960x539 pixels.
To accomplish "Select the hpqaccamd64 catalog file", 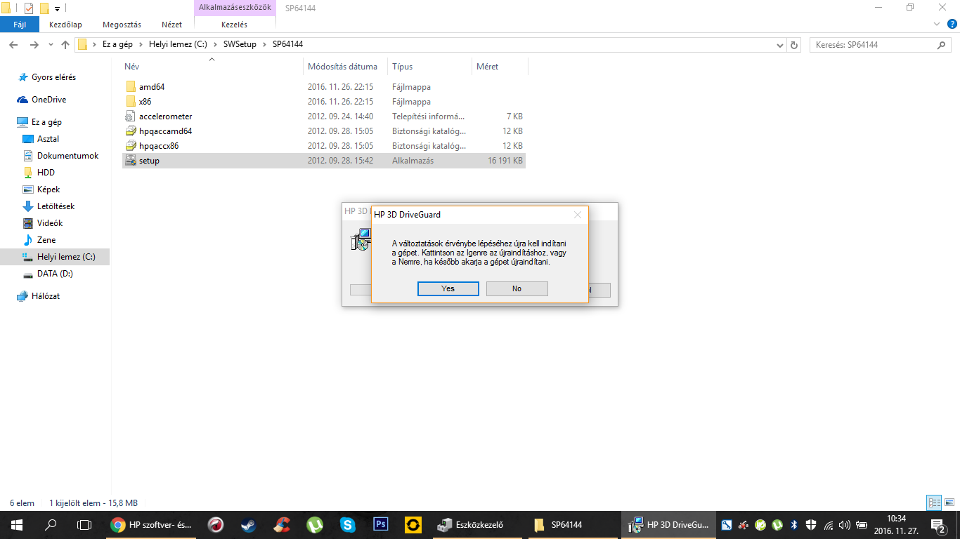I will pyautogui.click(x=323, y=131).
